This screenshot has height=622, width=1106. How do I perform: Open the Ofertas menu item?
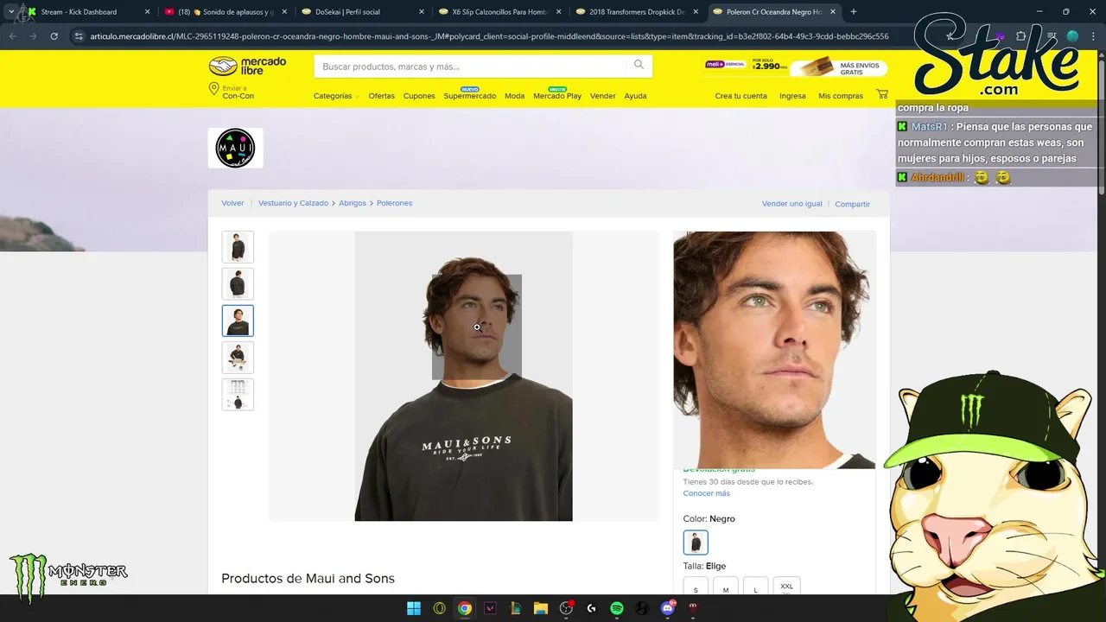pyautogui.click(x=381, y=96)
